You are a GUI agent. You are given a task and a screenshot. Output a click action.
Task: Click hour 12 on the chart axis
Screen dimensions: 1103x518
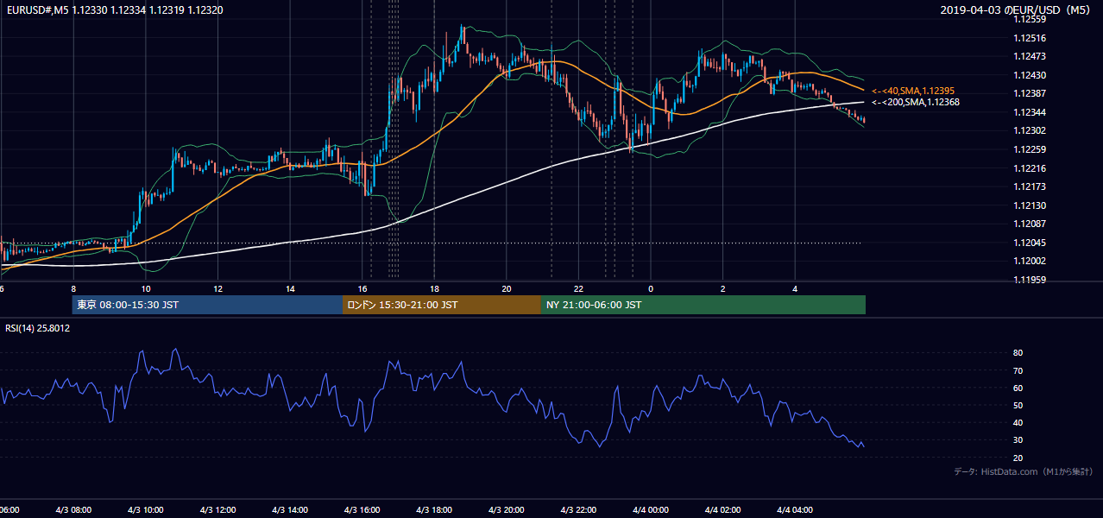(x=218, y=288)
